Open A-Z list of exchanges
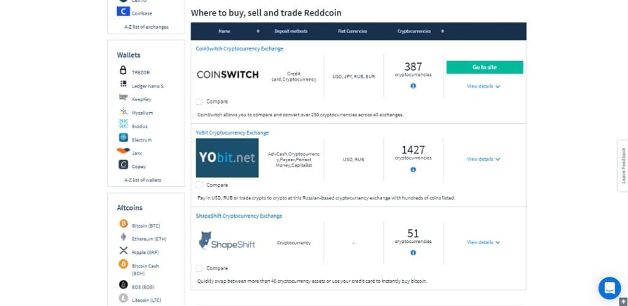Screen dimensions: 628x306 click(x=146, y=27)
